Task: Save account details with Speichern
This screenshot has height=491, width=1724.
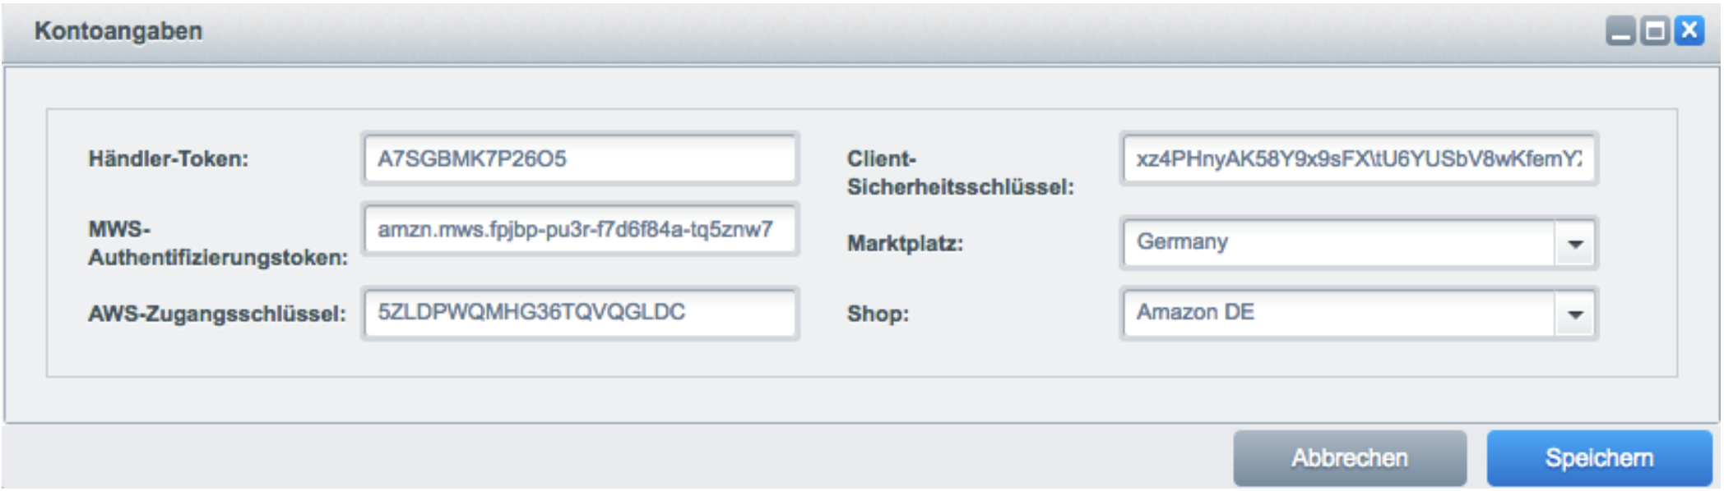Action: (1598, 457)
